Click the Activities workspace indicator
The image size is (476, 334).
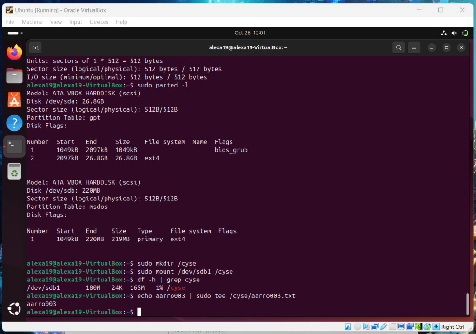click(13, 33)
